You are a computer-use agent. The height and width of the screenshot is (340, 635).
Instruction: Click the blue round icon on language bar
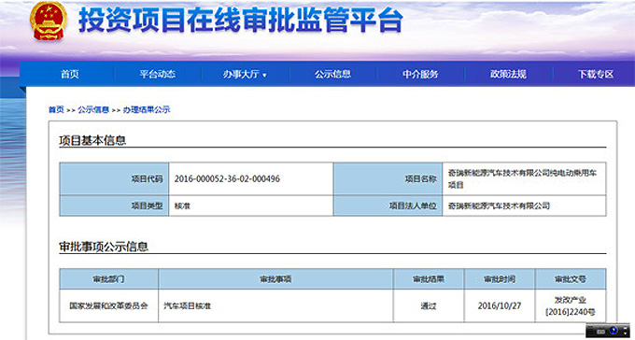pyautogui.click(x=614, y=331)
